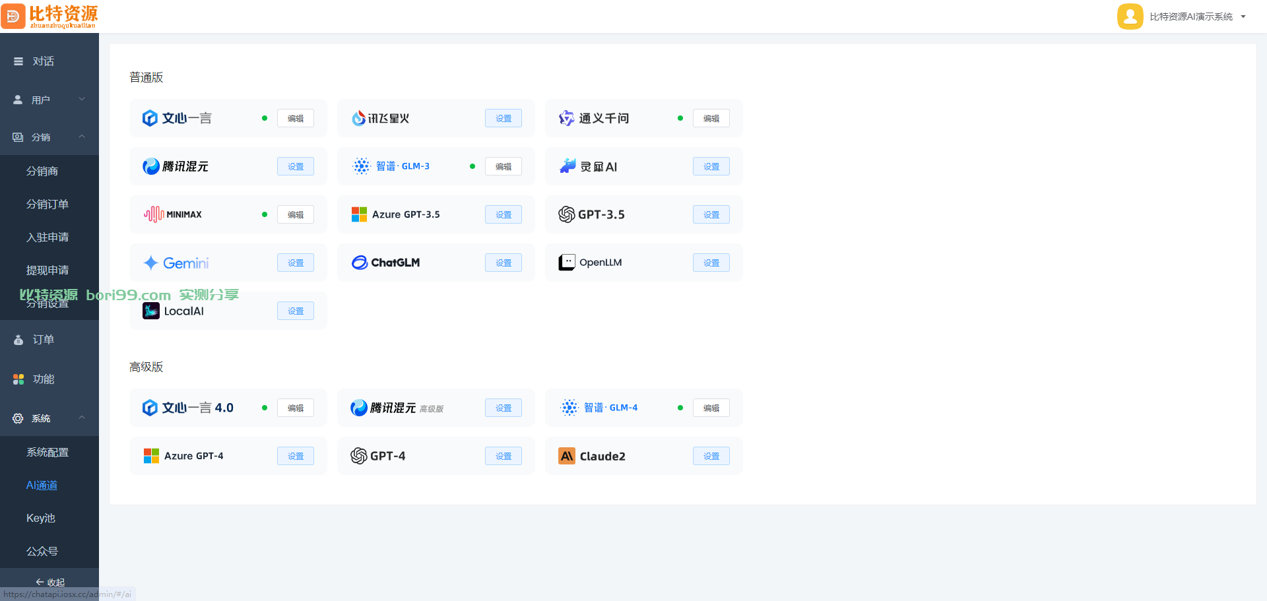This screenshot has width=1267, height=601.
Task: Open the 功能 sidebar item
Action: 49,379
